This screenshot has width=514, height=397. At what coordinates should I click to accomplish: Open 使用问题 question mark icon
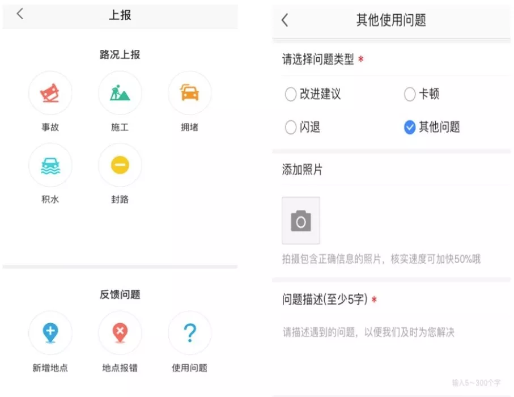click(189, 333)
